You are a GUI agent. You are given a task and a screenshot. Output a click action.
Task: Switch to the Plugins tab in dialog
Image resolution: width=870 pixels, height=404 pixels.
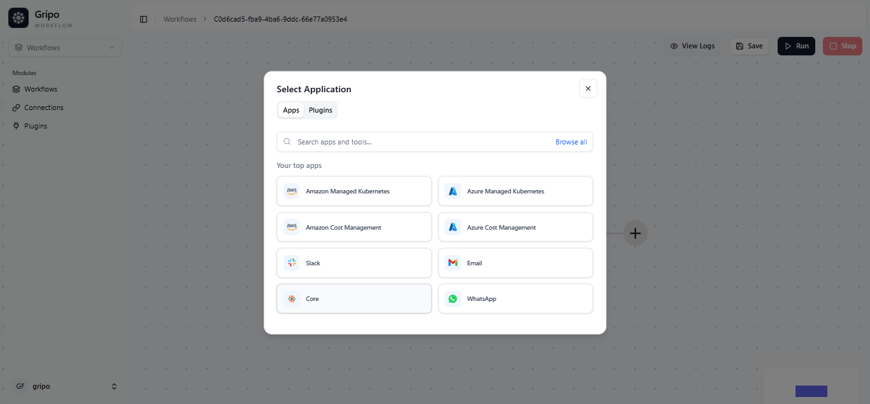pos(320,110)
